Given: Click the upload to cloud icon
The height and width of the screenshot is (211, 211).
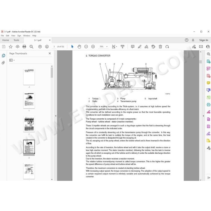Looking at the screenshot, I should [x=17, y=47].
